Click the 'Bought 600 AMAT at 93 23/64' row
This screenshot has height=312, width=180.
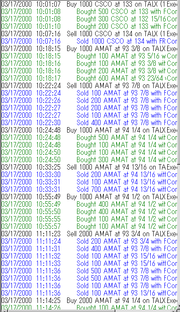[x=89, y=78]
